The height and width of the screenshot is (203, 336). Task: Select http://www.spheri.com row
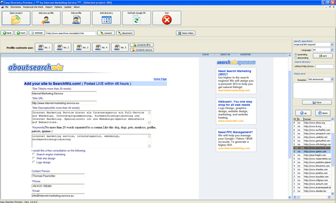pos(312,151)
